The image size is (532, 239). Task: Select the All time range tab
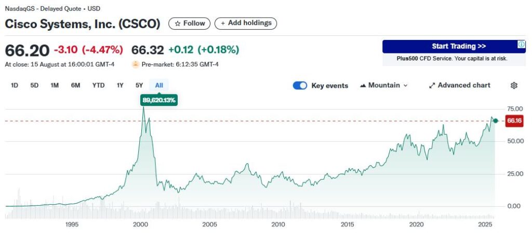click(159, 85)
